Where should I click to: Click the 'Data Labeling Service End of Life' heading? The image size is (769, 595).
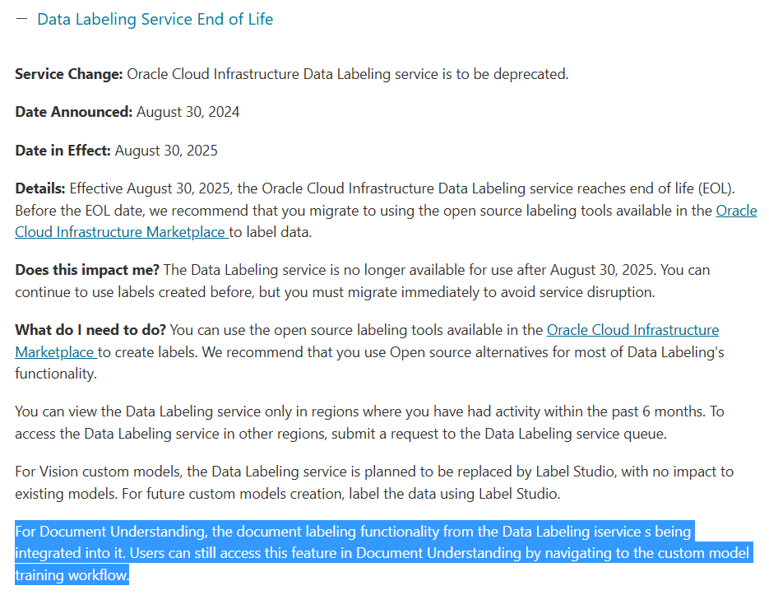tap(155, 19)
